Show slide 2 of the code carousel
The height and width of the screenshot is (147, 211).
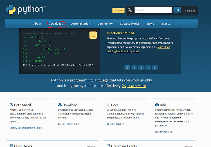click(134, 68)
